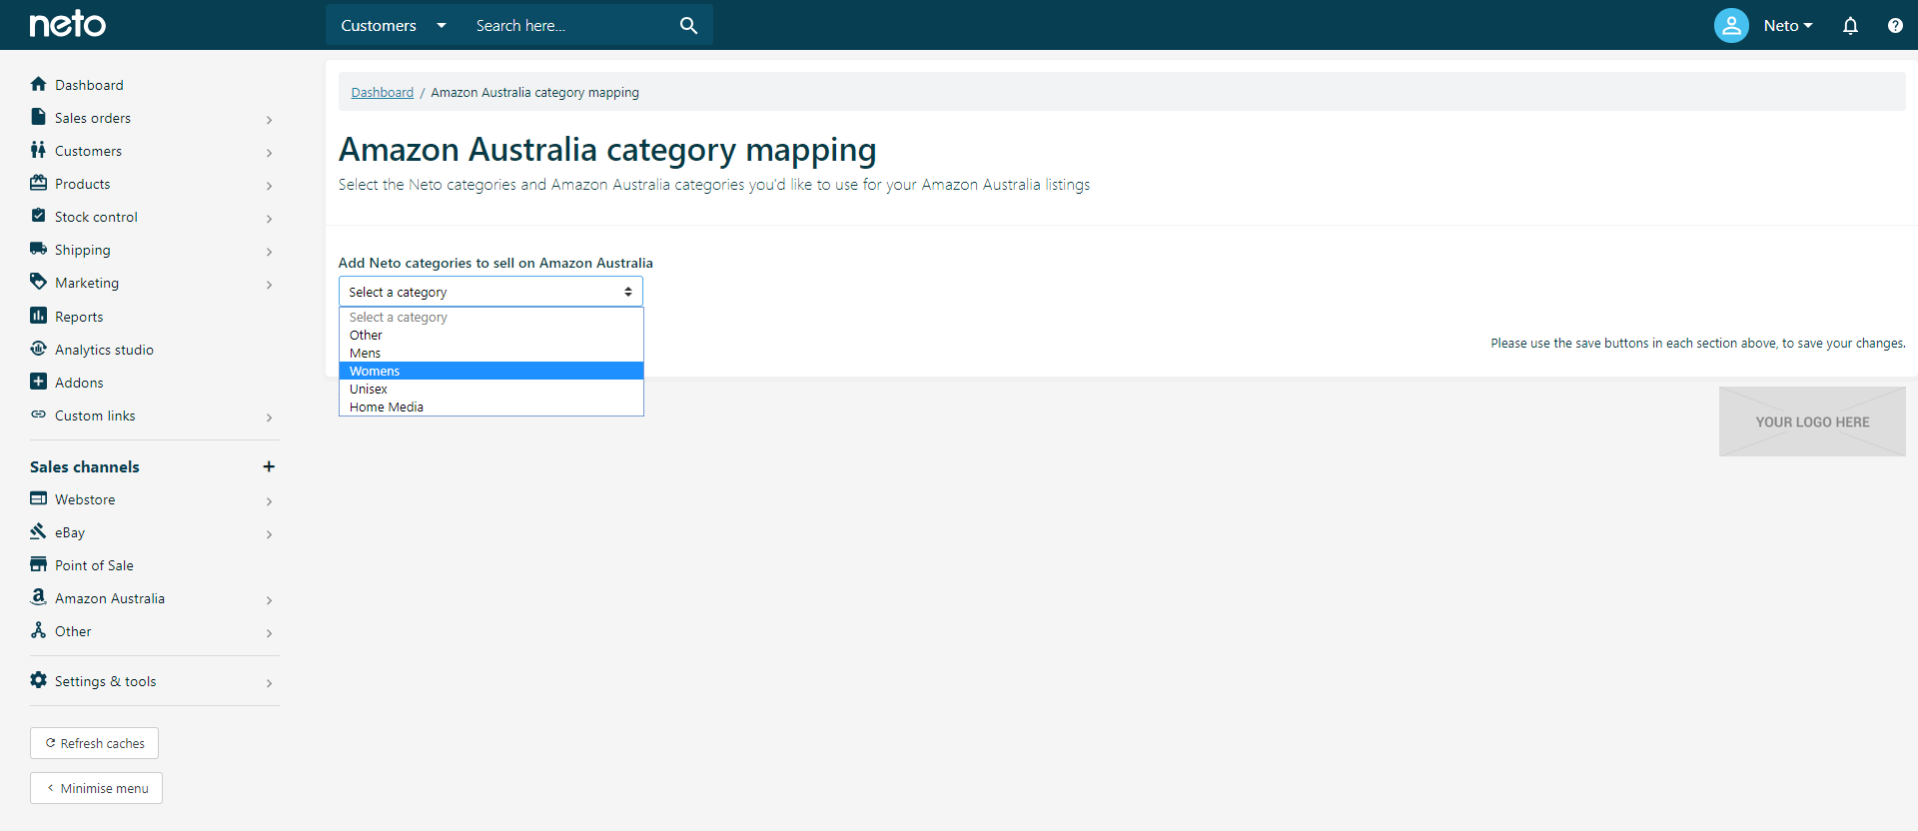This screenshot has width=1918, height=831.
Task: Click the Point of Sale store icon
Action: 38,564
